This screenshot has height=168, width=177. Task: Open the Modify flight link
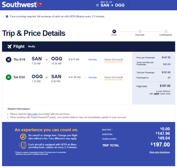(x=32, y=46)
